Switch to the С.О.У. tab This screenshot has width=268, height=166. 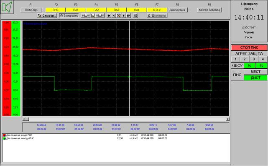coord(157,10)
